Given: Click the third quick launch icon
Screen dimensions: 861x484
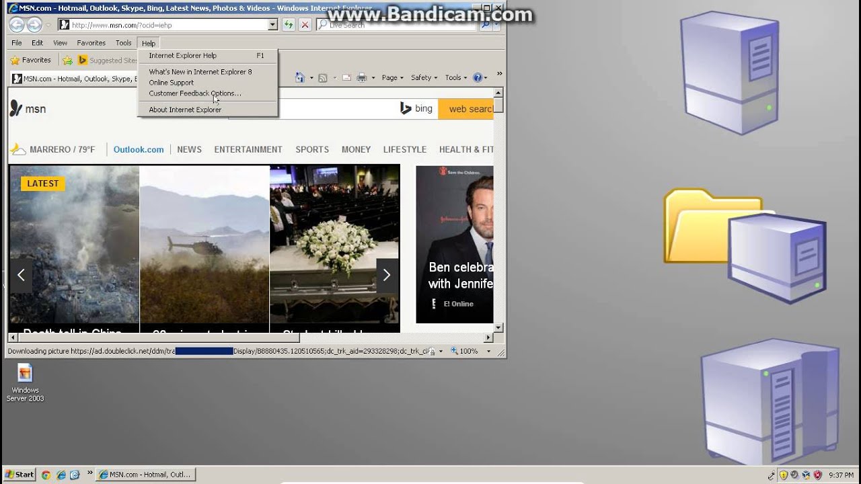Looking at the screenshot, I should (x=75, y=475).
